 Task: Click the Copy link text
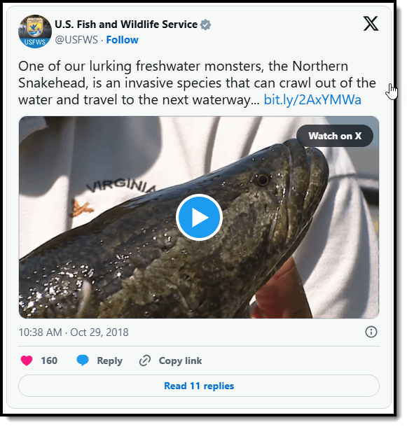[180, 360]
